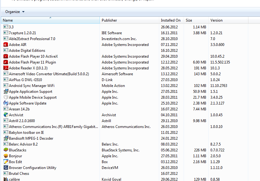Screen dimensions: 260x181
Task: Click the Mobile Action publisher cell
Action: [x=113, y=86]
